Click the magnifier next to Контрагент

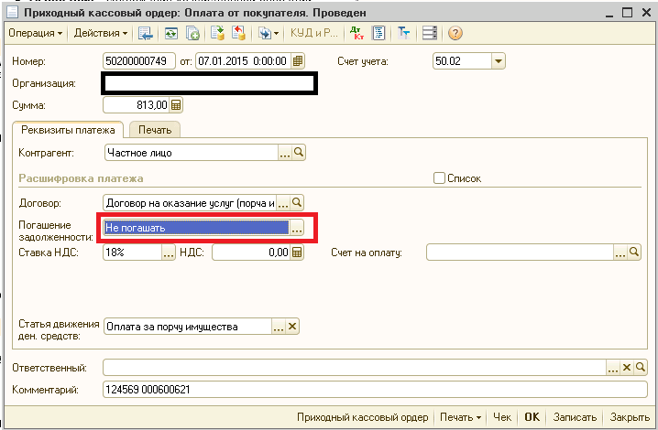click(x=297, y=153)
